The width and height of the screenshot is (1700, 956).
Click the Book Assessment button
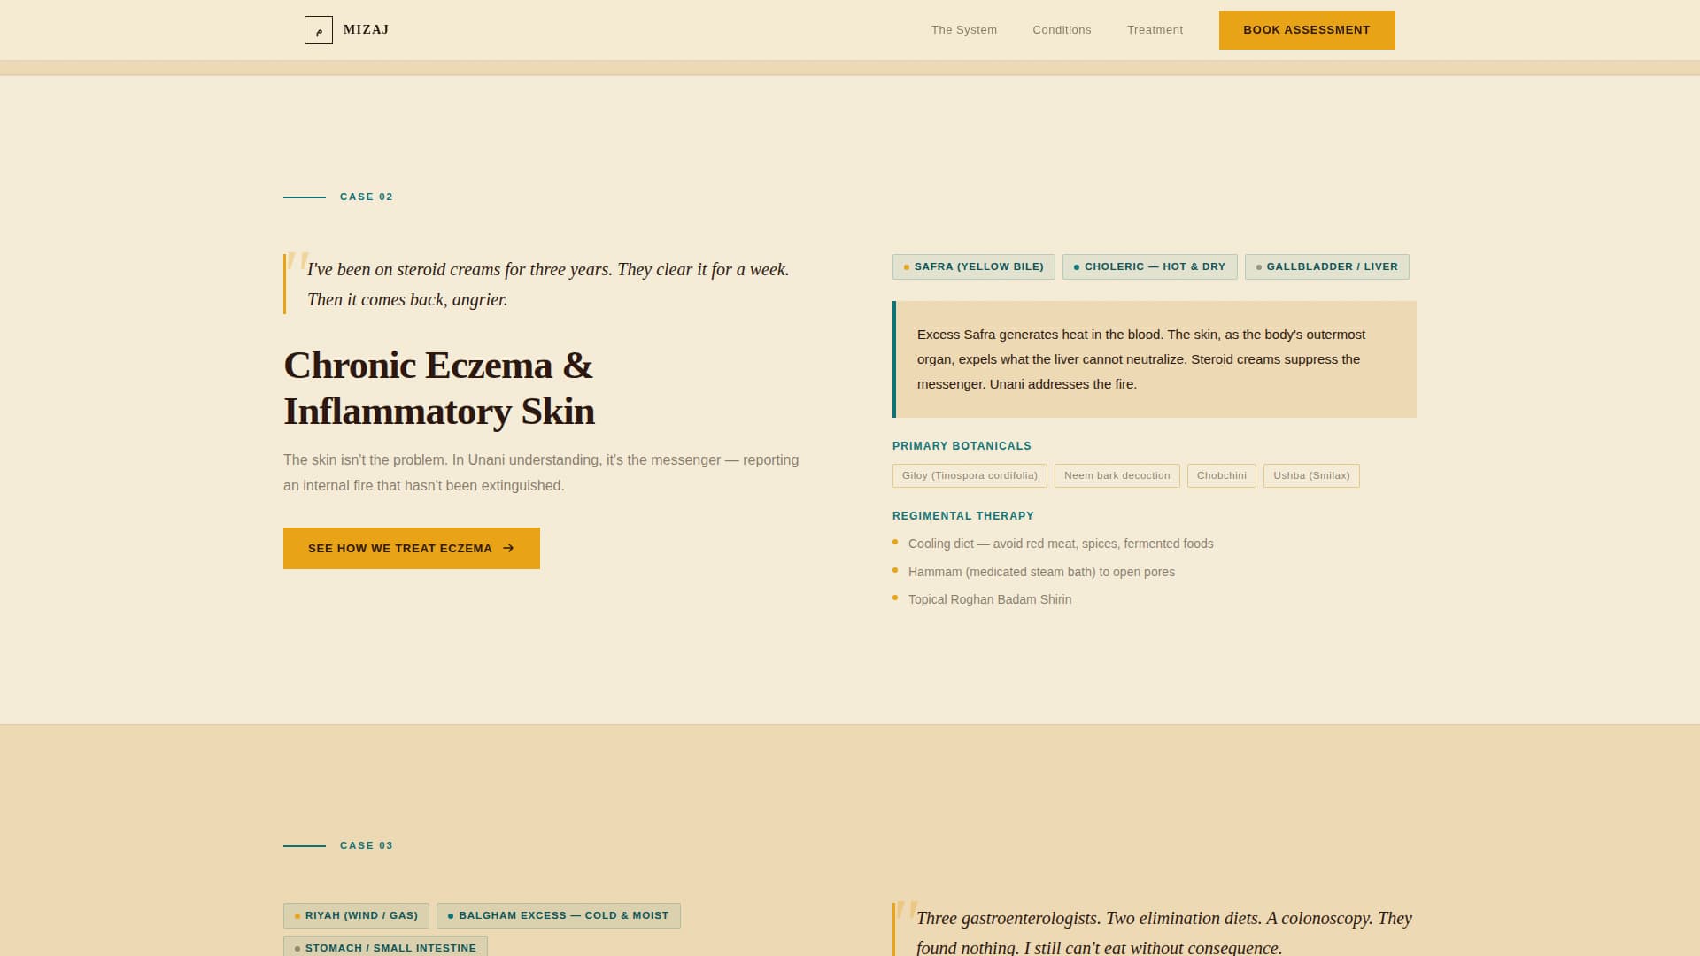click(x=1307, y=30)
